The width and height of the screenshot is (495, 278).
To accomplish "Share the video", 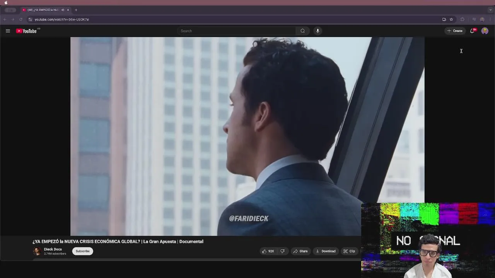I will [x=300, y=251].
